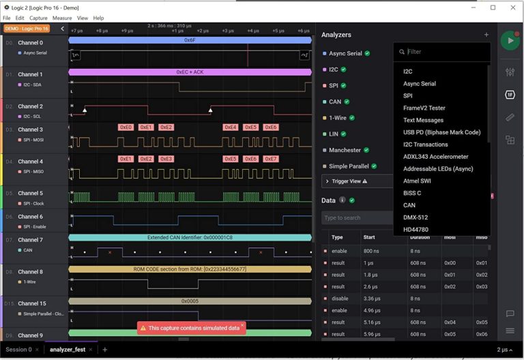Click the SPI analyzer status checkmark
This screenshot has height=360, width=524.
pyautogui.click(x=344, y=85)
